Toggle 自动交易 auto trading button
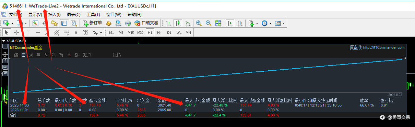Viewport: 415px width, 127px height. 146,23
